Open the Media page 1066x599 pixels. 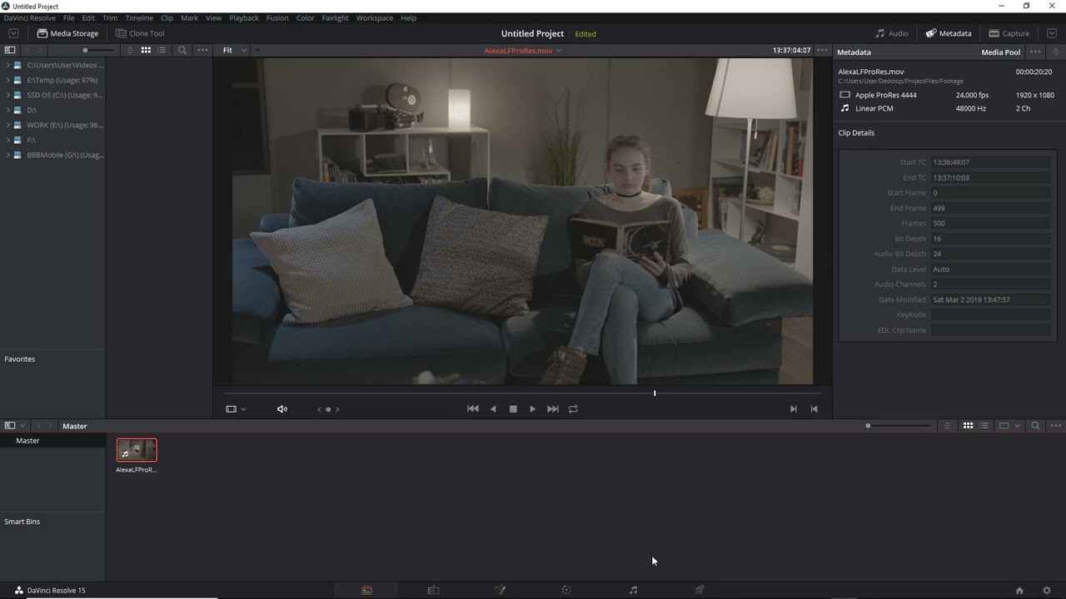(366, 590)
